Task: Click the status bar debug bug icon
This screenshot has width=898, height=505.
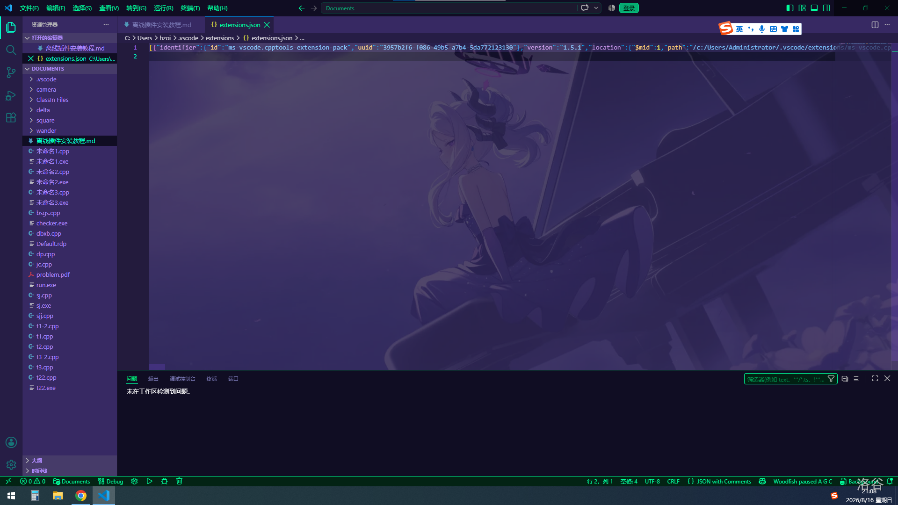Action: pos(164,481)
